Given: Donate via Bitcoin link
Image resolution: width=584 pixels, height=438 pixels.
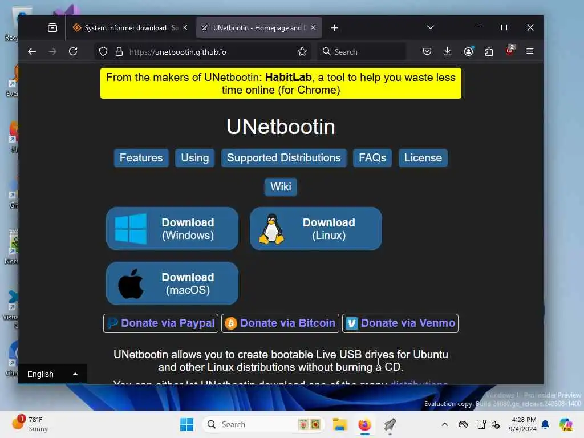Looking at the screenshot, I should click(280, 323).
